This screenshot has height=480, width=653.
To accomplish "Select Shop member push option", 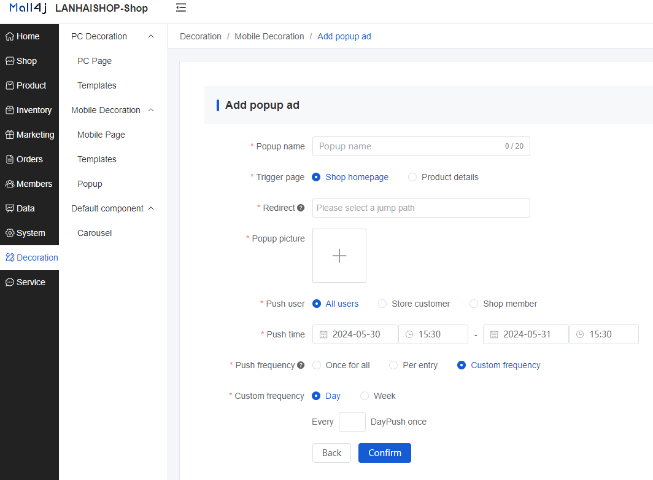I will pos(503,304).
